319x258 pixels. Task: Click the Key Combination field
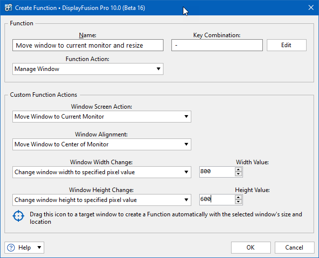pos(217,45)
